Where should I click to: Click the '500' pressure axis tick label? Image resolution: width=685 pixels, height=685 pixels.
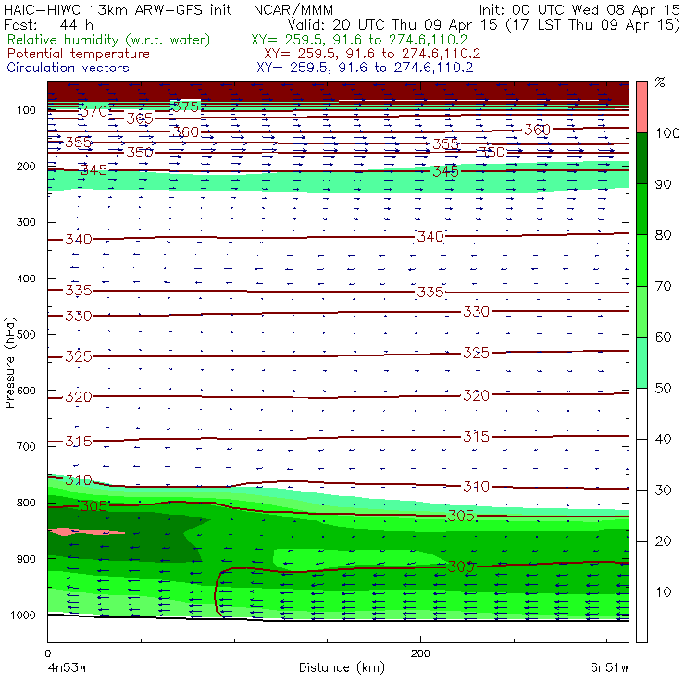click(x=26, y=334)
